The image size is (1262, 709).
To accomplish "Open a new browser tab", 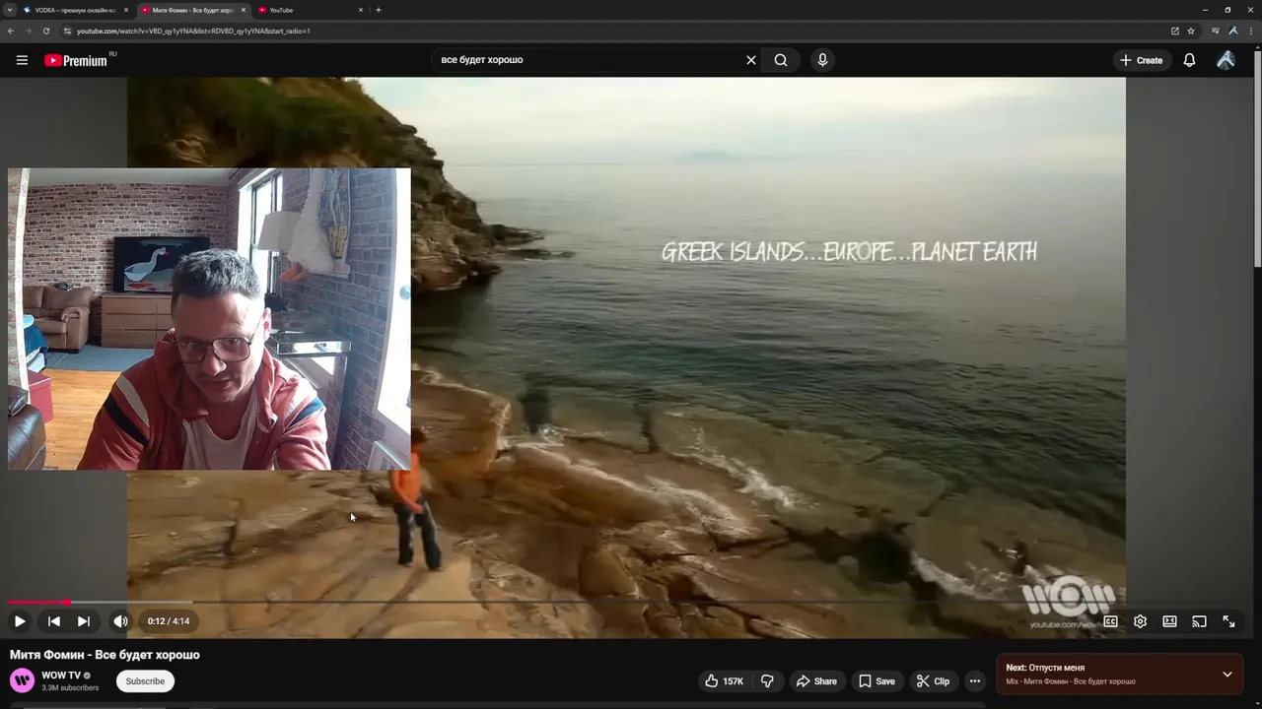I will (379, 10).
